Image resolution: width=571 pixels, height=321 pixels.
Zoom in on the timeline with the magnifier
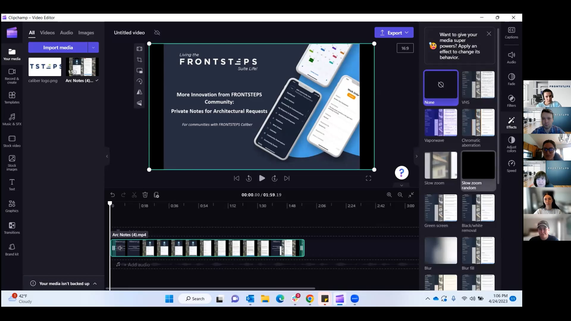pyautogui.click(x=389, y=195)
